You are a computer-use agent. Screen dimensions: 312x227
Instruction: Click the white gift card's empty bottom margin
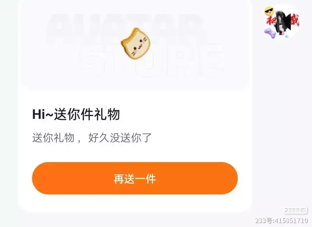point(135,203)
